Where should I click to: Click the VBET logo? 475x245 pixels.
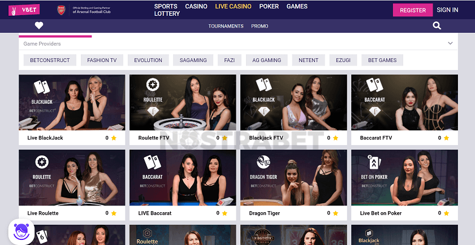[x=24, y=10]
